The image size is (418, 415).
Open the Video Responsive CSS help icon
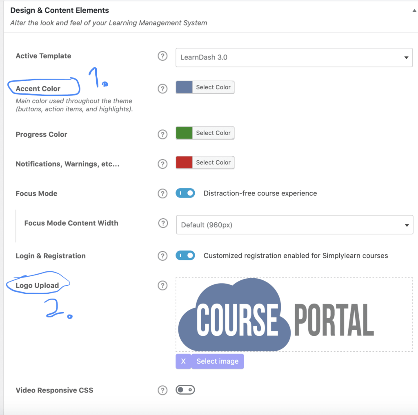[162, 390]
